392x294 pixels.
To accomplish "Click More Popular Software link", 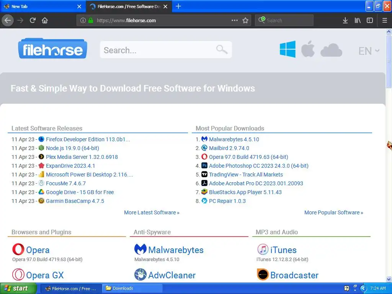I will tap(334, 212).
